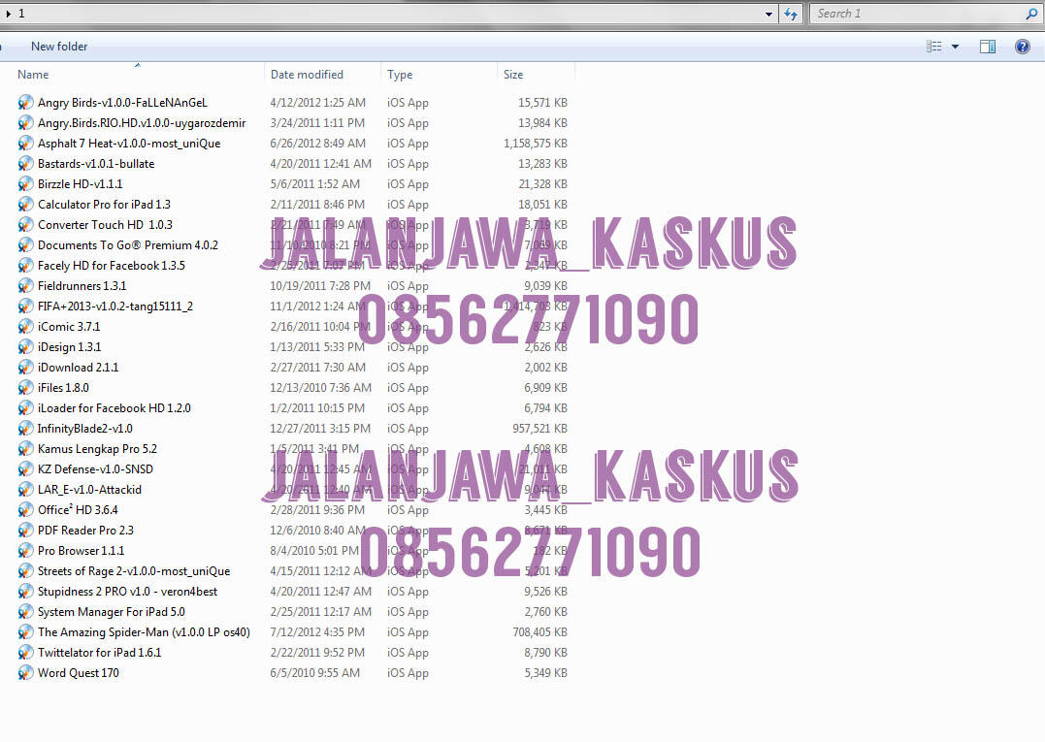Click the date 6/5/2010 9:55 AM

(x=314, y=673)
